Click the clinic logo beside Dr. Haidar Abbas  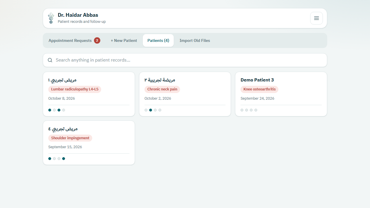pos(51,18)
